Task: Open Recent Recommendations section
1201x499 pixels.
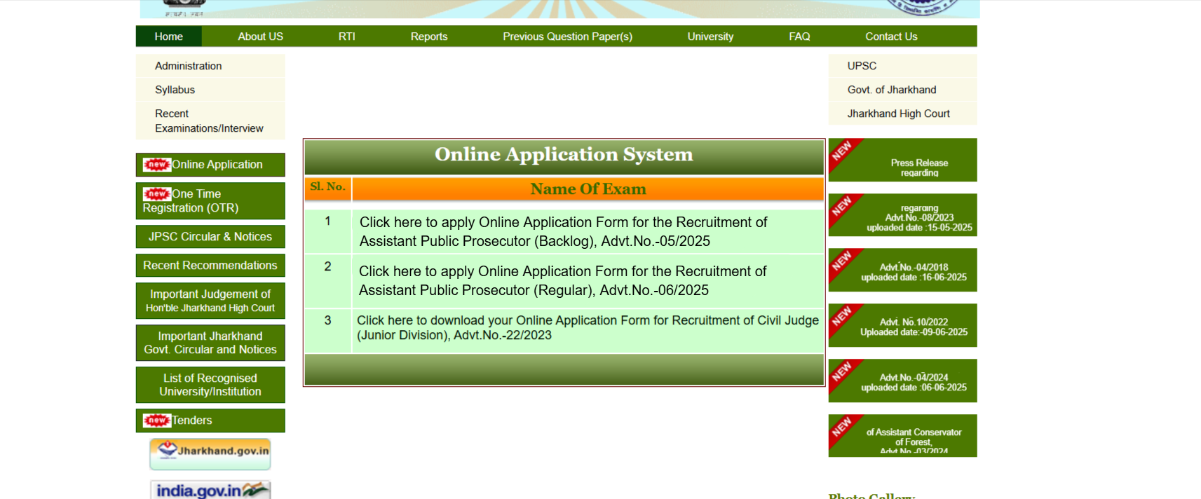Action: [x=210, y=266]
